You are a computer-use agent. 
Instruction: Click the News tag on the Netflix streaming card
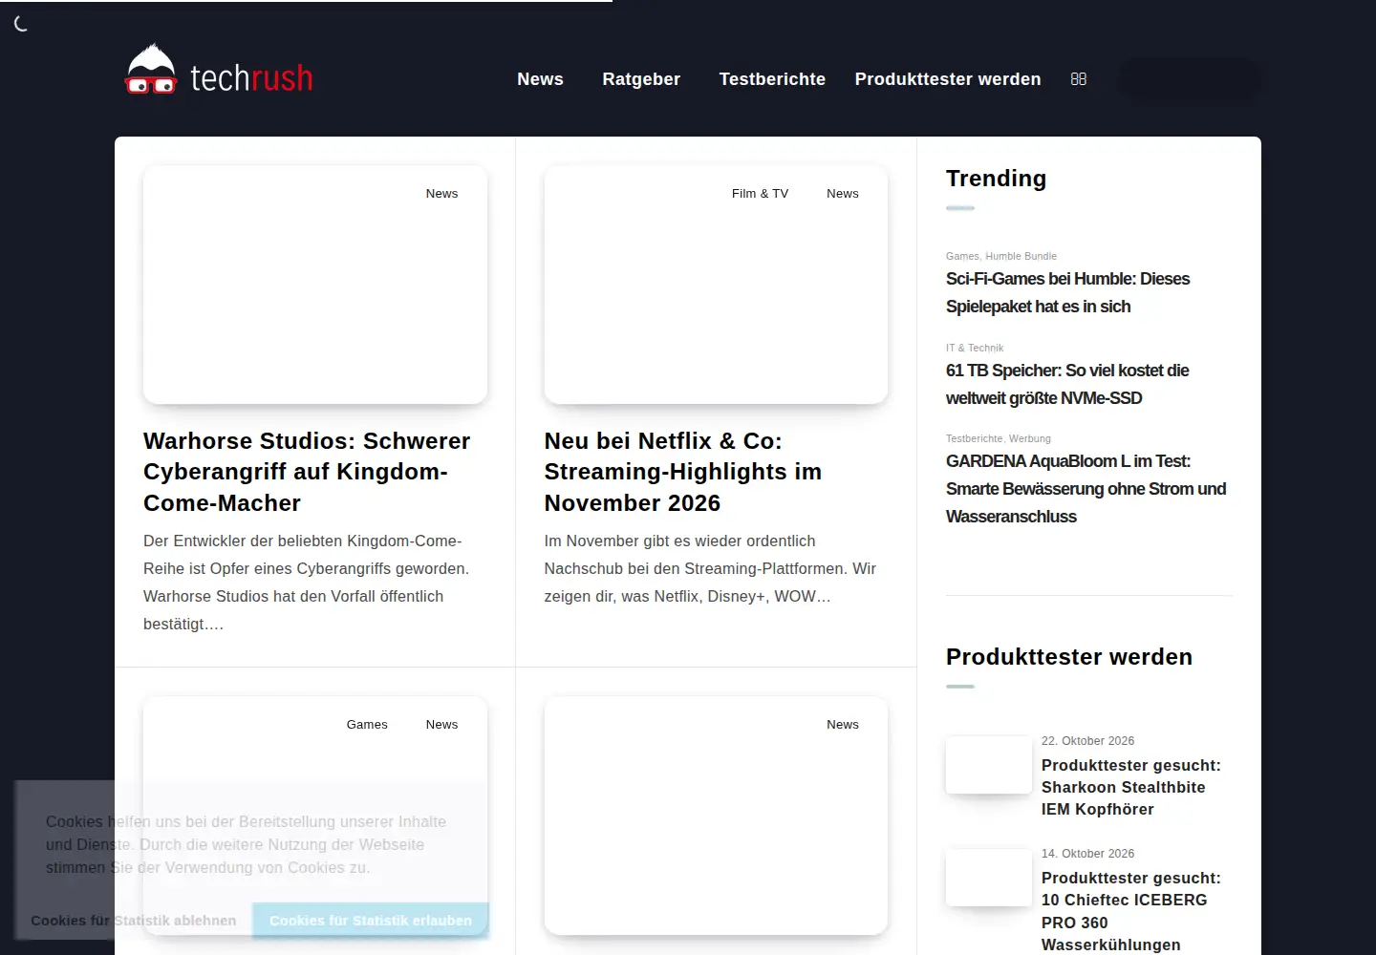point(843,194)
